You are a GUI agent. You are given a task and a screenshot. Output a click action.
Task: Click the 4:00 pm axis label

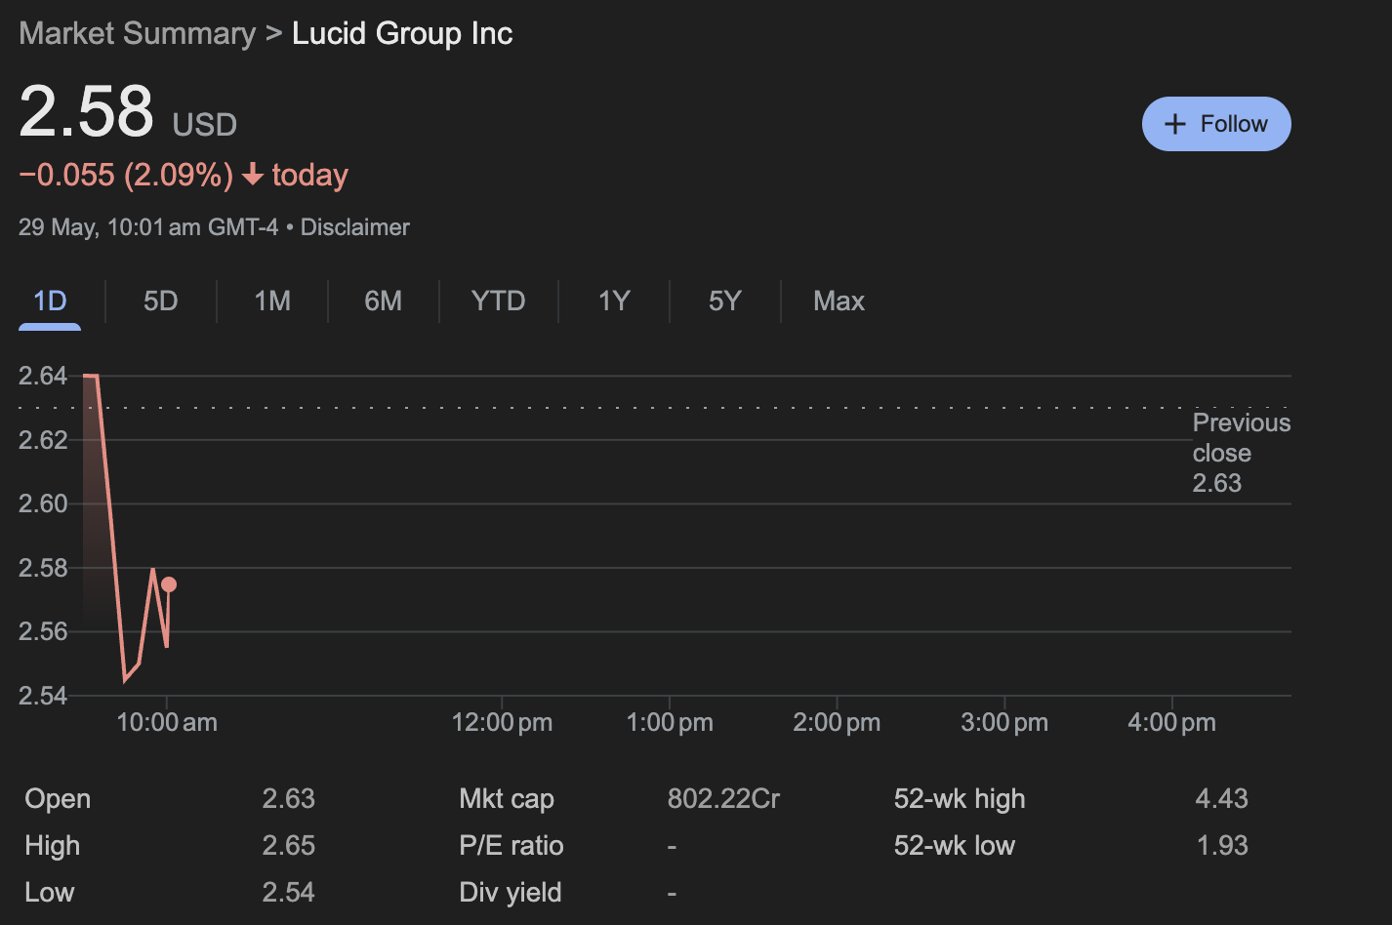point(1172,723)
